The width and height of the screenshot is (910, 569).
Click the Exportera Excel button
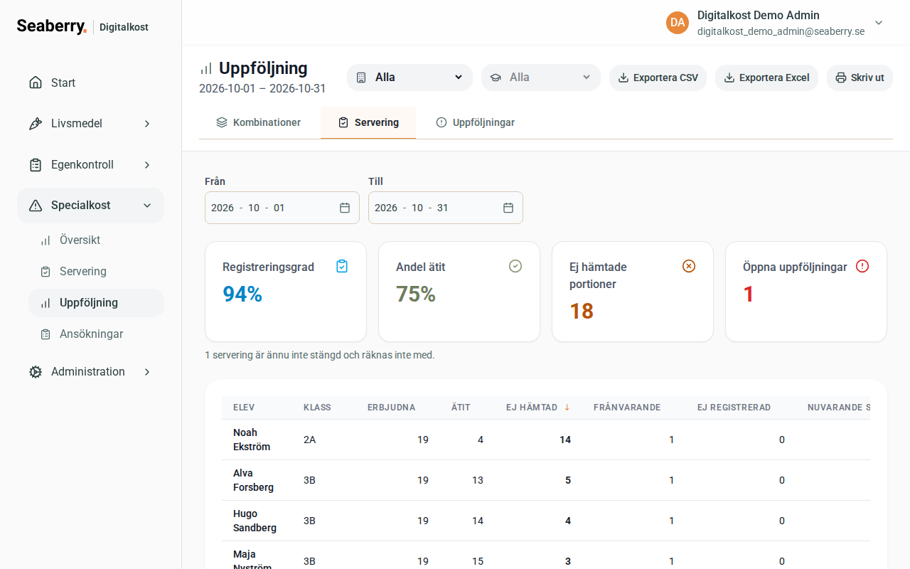[x=766, y=78]
